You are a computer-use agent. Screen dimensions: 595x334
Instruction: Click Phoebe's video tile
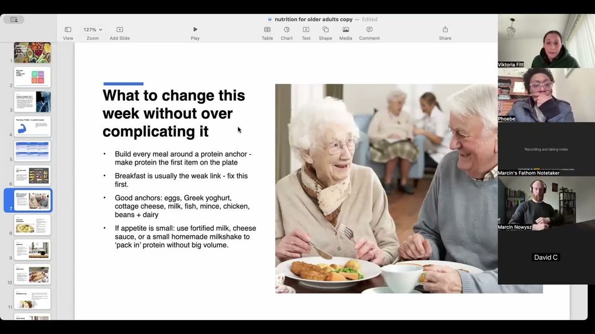tap(546, 95)
